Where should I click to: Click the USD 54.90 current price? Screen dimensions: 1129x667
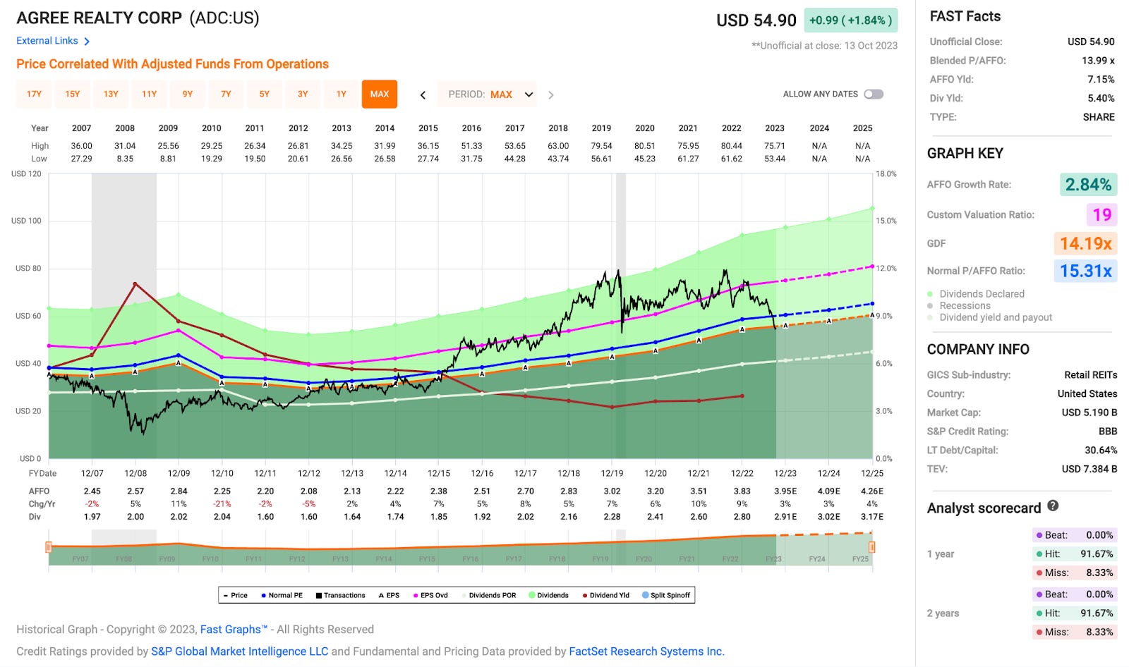pyautogui.click(x=756, y=20)
